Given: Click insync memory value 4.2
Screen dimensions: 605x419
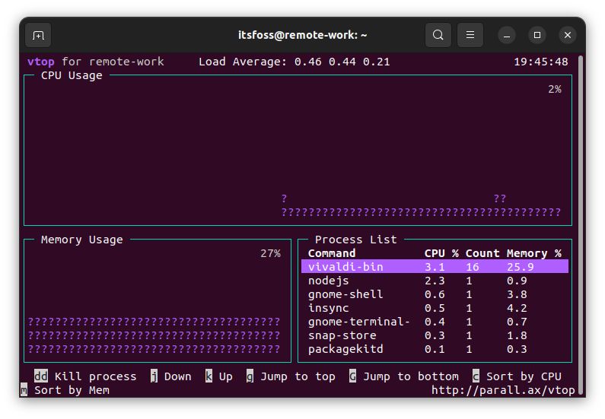Looking at the screenshot, I should click(x=517, y=308).
